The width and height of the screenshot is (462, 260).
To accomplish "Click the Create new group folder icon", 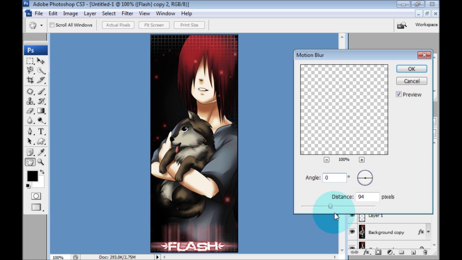I will click(401, 252).
